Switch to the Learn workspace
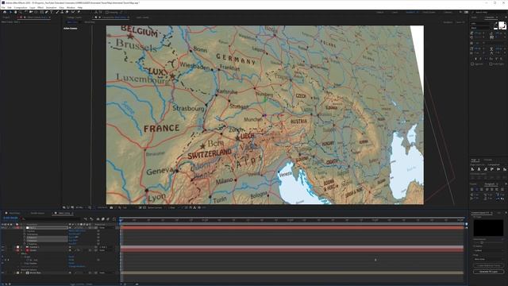The height and width of the screenshot is (286, 508). pos(394,12)
